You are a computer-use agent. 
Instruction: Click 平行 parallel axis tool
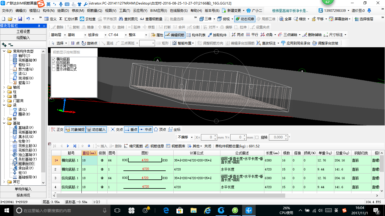252,35
